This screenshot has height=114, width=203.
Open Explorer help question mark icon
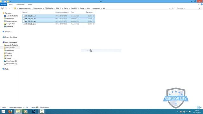click(x=202, y=4)
